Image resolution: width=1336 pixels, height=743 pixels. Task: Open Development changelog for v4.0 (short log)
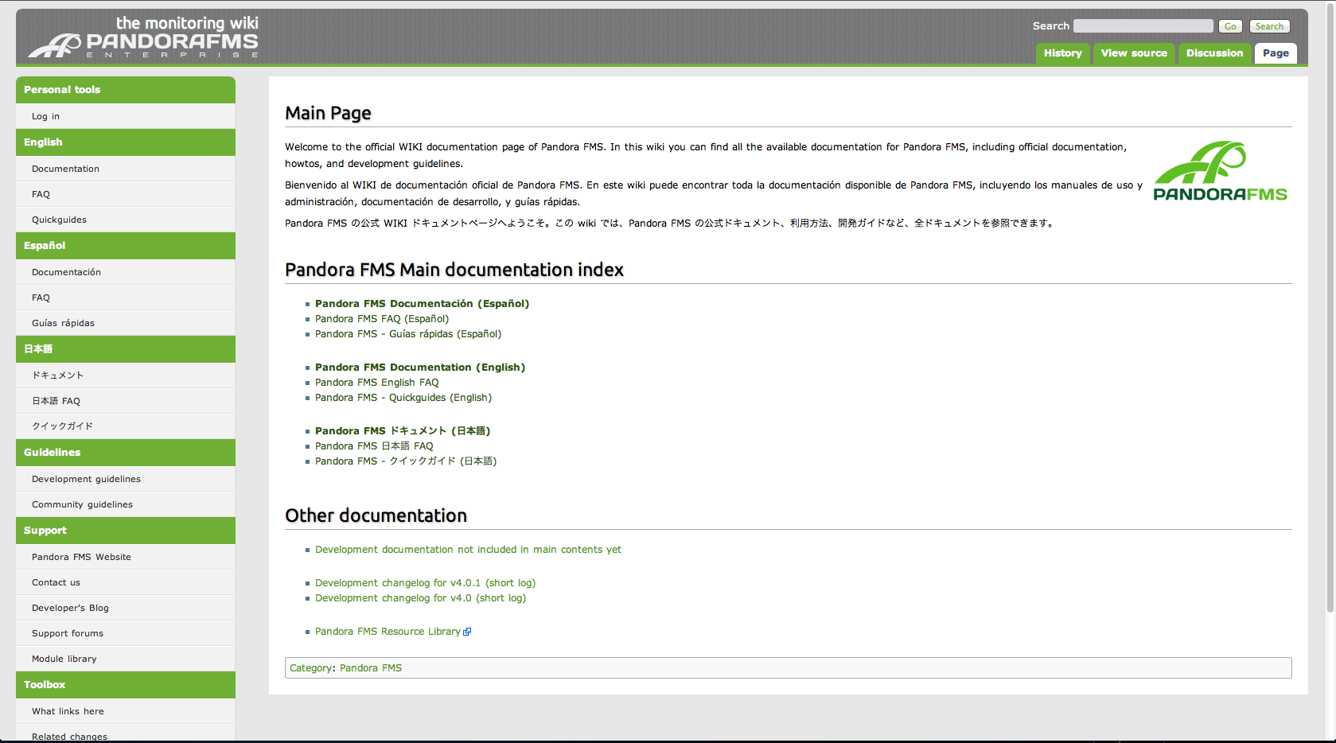point(420,598)
